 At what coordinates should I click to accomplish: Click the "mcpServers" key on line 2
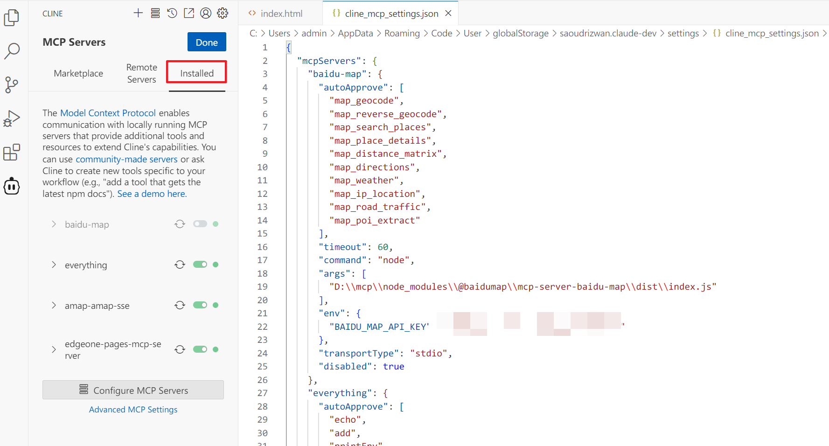329,61
